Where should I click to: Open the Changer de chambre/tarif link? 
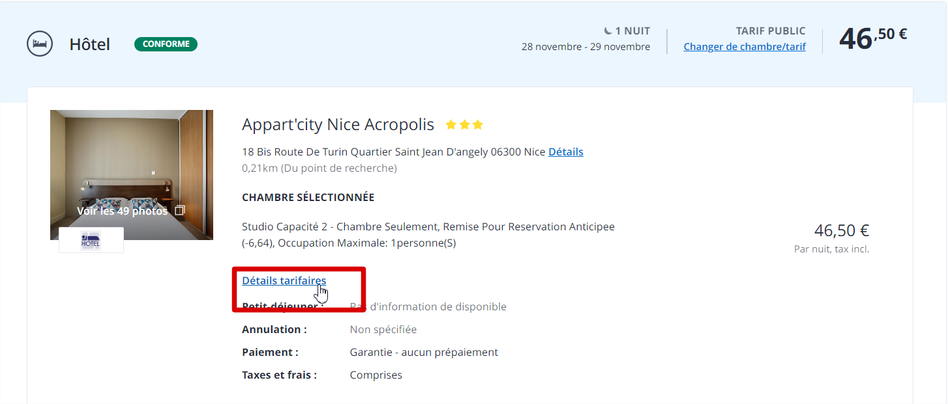[x=745, y=47]
